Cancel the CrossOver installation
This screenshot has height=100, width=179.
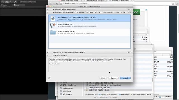[113, 78]
